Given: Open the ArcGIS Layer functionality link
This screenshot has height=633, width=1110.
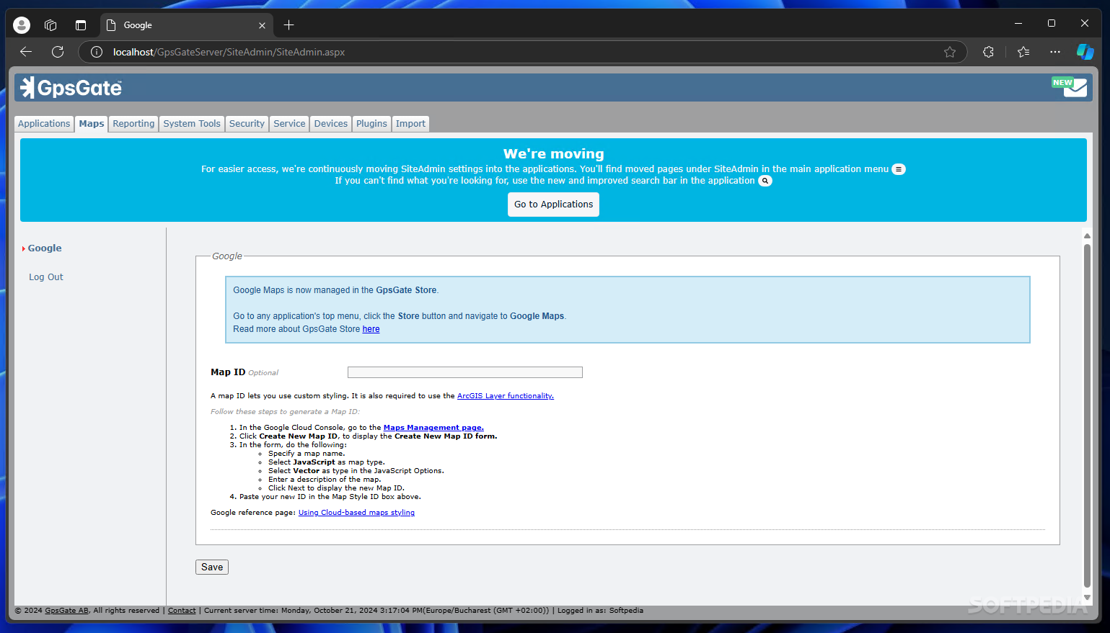Looking at the screenshot, I should [x=506, y=396].
